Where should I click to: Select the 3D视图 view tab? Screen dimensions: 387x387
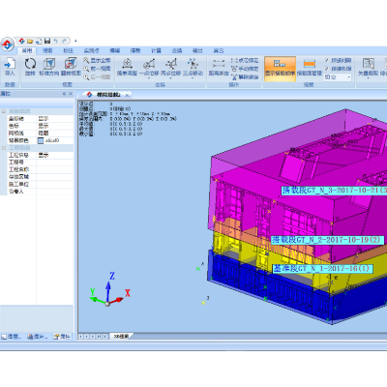click(121, 337)
